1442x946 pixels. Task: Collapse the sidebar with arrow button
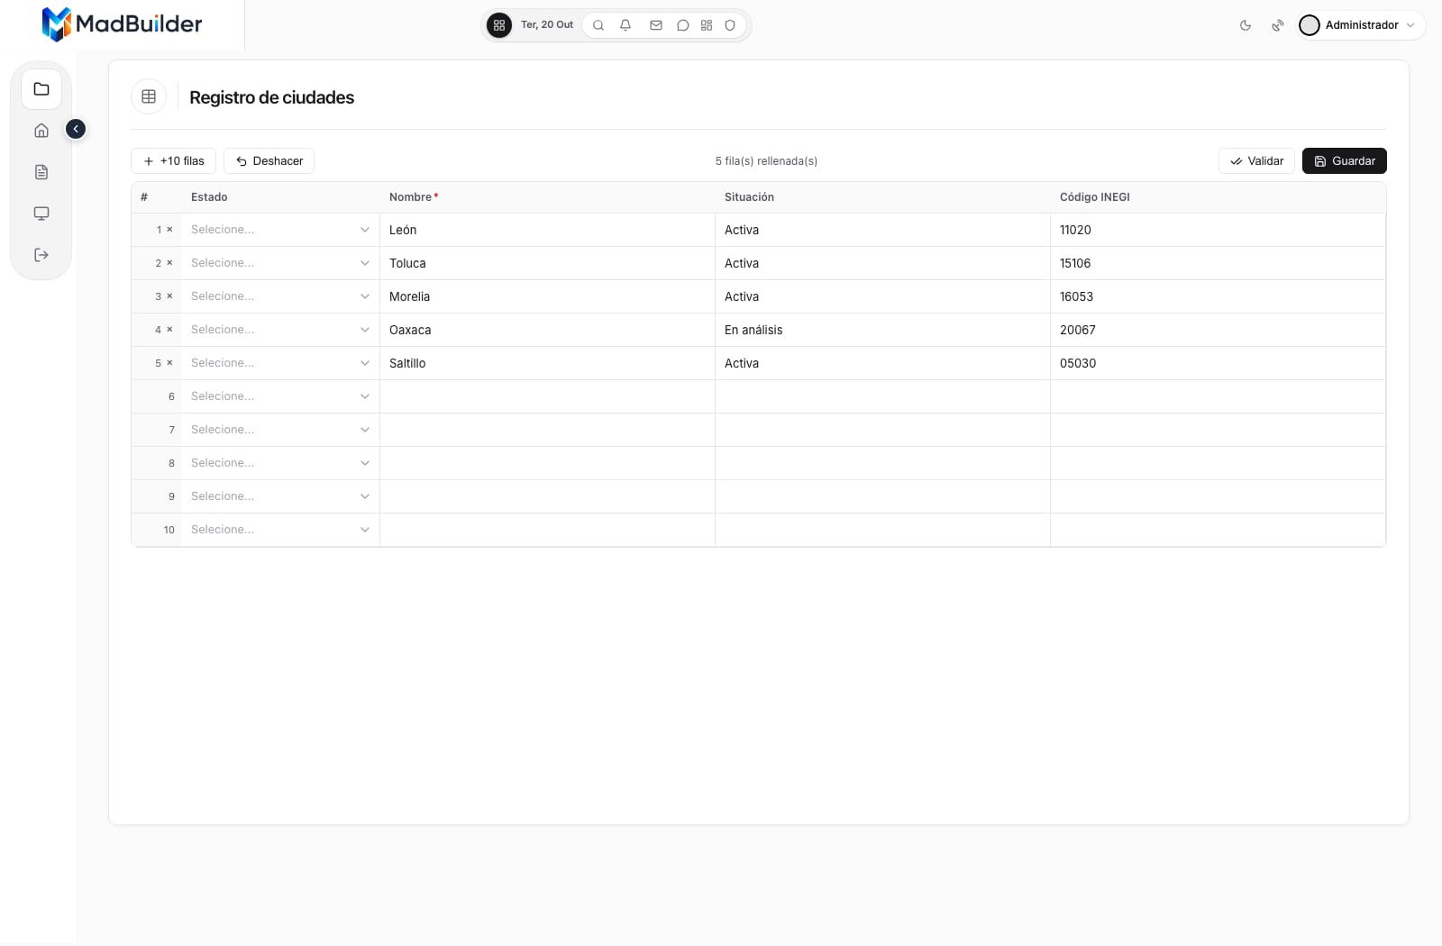[76, 129]
